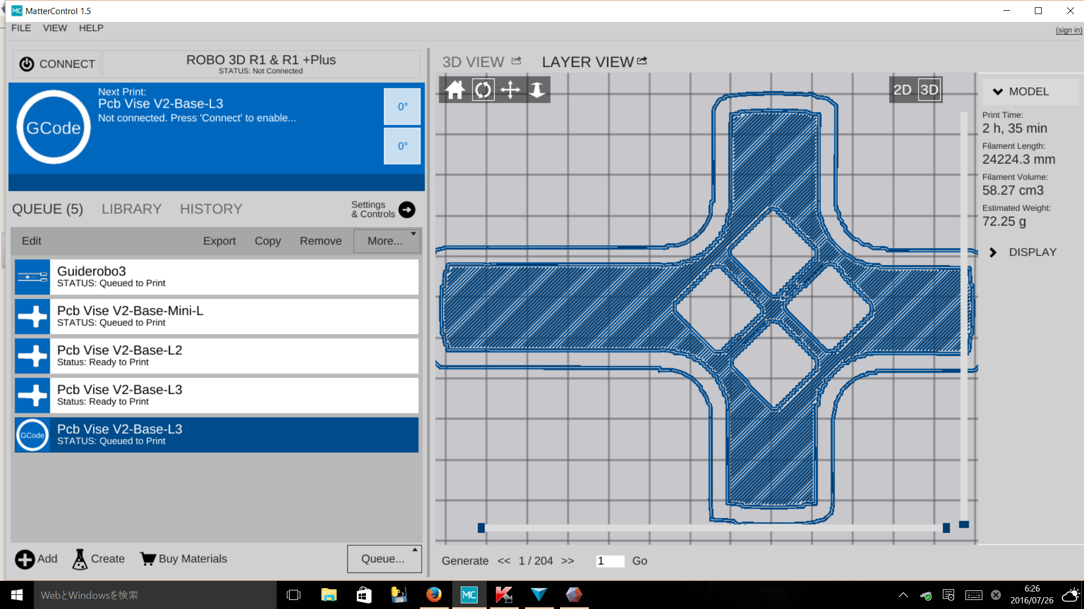
Task: Click the Pcb Vise V2-Base-L2 thumbnail icon
Action: tap(32, 356)
